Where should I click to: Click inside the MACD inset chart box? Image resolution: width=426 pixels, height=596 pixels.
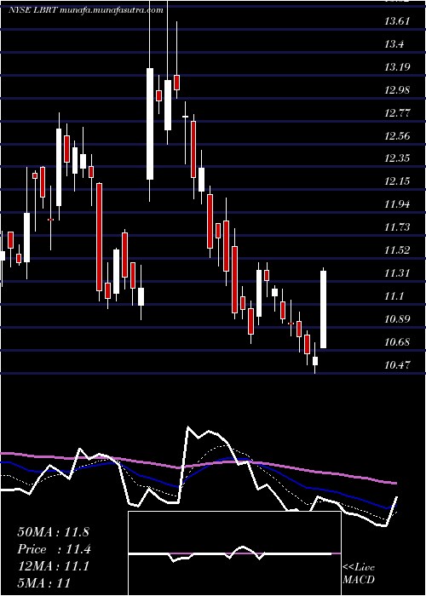(234, 553)
